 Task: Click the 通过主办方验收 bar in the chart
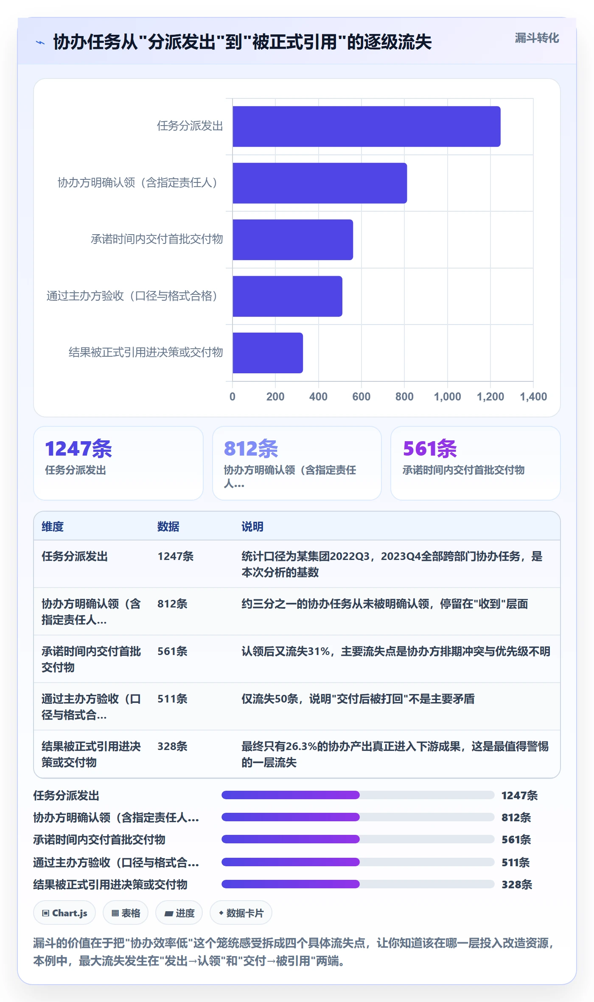(x=287, y=296)
